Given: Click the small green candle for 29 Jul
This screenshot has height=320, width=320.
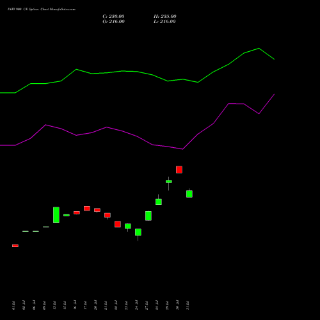Looking at the screenshot, I should pyautogui.click(x=169, y=182).
